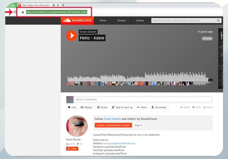View the play count stat

(x=185, y=107)
